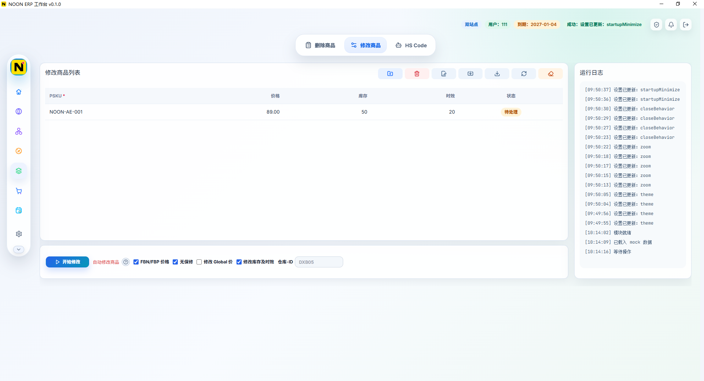Expand the sidebar chevron at bottom
The width and height of the screenshot is (704, 381).
[19, 249]
